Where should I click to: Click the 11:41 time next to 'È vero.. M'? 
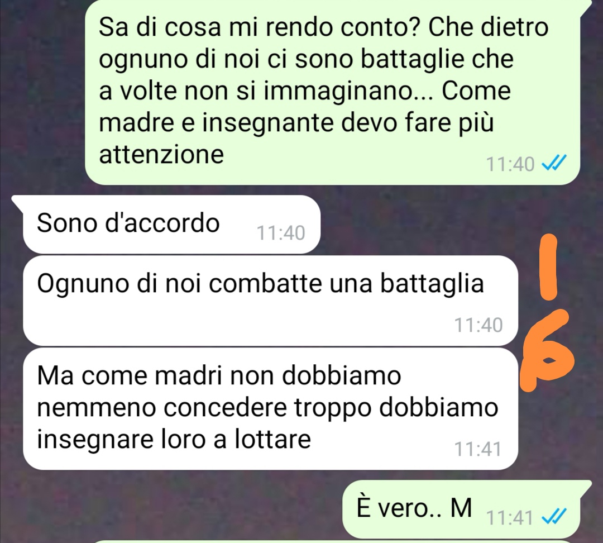510,518
